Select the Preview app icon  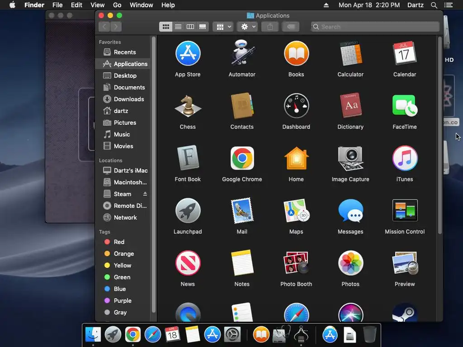pos(405,263)
